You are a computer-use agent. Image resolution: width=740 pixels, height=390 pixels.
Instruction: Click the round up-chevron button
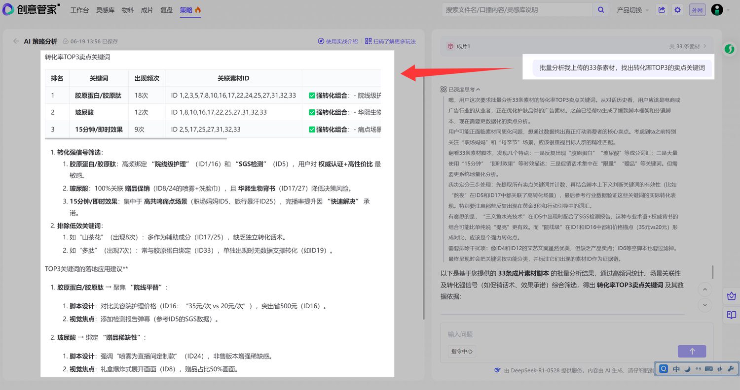pyautogui.click(x=705, y=290)
